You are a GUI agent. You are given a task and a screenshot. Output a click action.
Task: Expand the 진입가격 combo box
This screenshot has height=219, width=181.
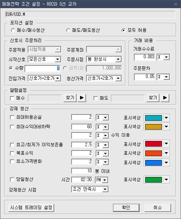tap(58, 78)
